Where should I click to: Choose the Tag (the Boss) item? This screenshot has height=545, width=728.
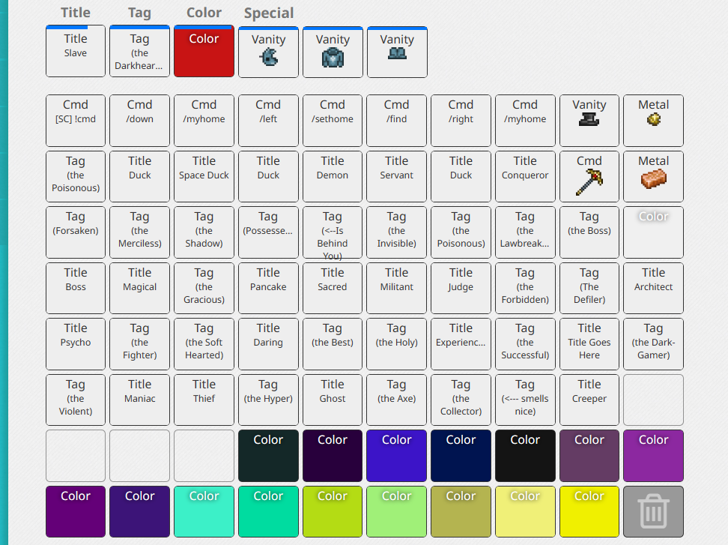coord(589,232)
